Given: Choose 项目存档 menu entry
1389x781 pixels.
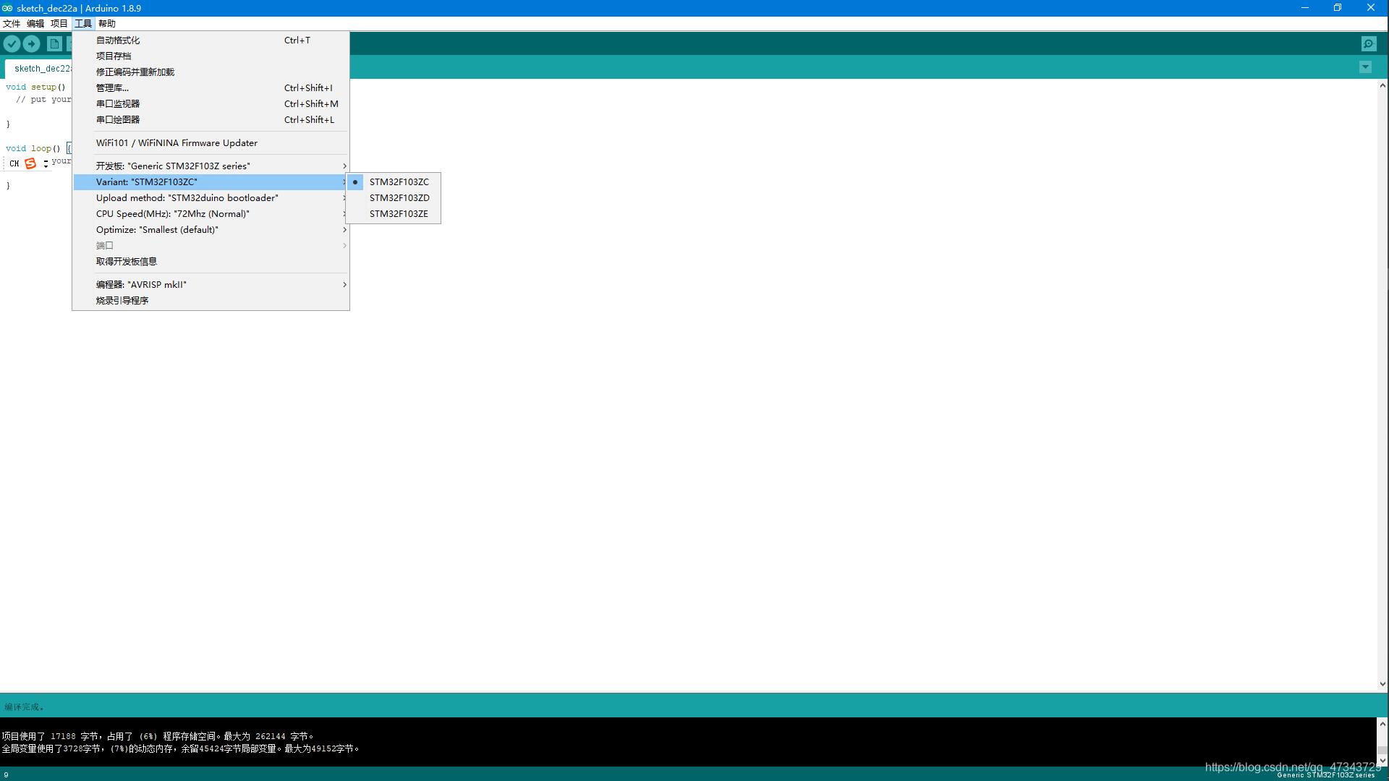Looking at the screenshot, I should click(x=211, y=56).
